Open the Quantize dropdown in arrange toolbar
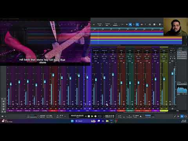Viewport: 188px width, 141px height. 100,25
